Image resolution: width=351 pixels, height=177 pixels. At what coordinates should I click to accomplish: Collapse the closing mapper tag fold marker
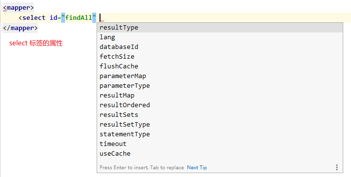click(x=1, y=28)
